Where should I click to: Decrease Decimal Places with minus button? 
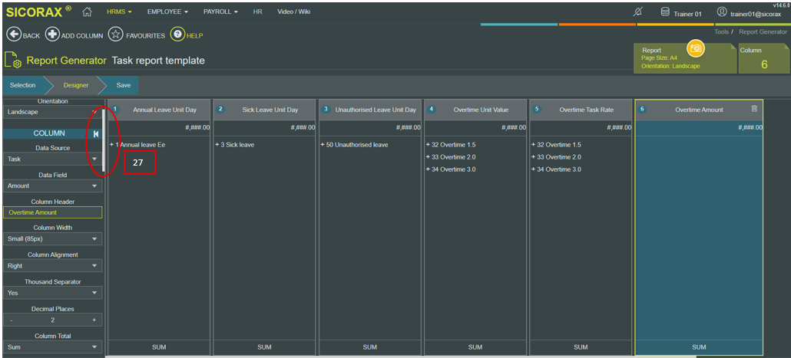coord(11,320)
